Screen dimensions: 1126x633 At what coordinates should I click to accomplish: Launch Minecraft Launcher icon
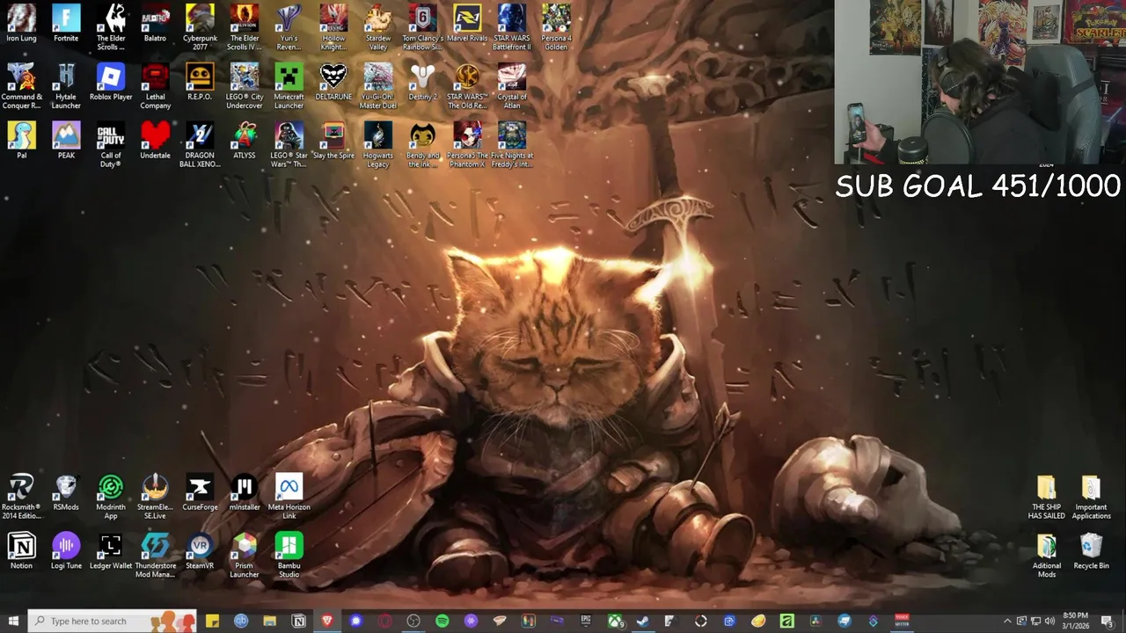coord(289,86)
